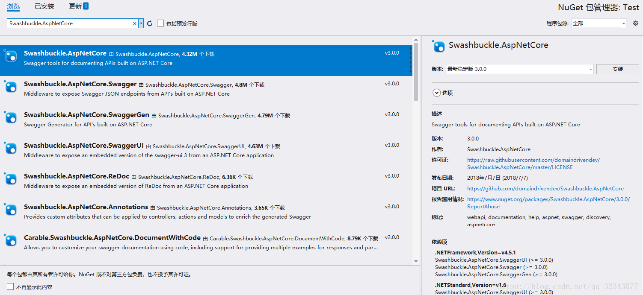Open package source settings gear
The height and width of the screenshot is (295, 643).
coord(635,23)
